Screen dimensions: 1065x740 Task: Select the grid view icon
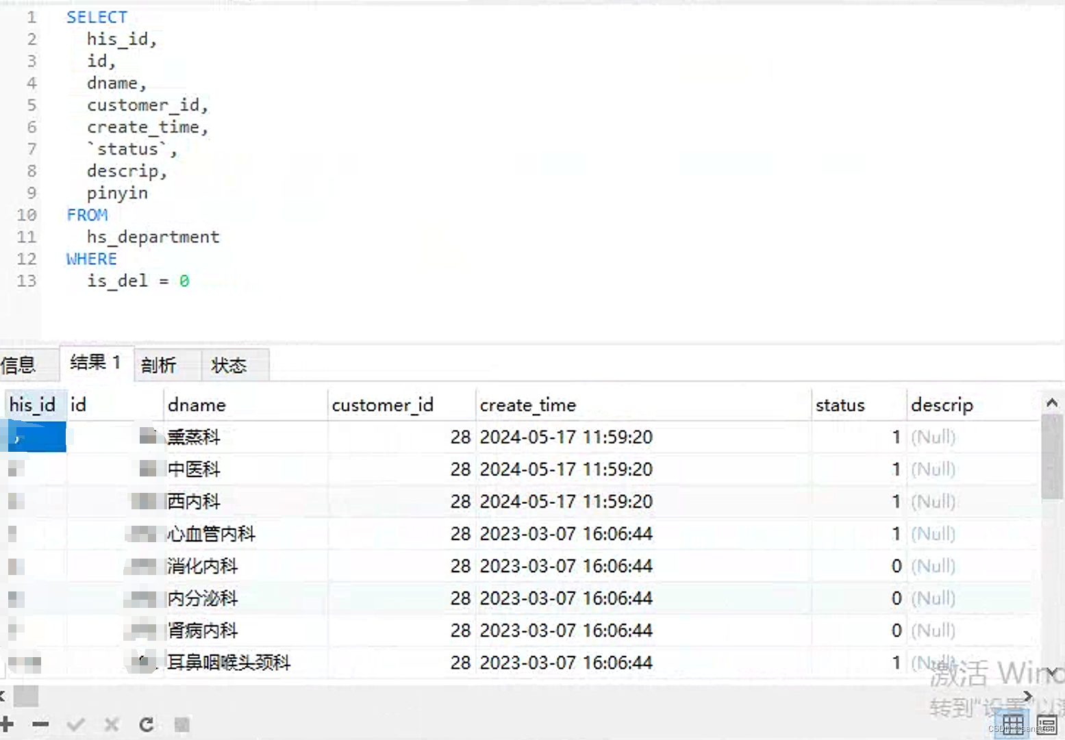(x=1014, y=723)
